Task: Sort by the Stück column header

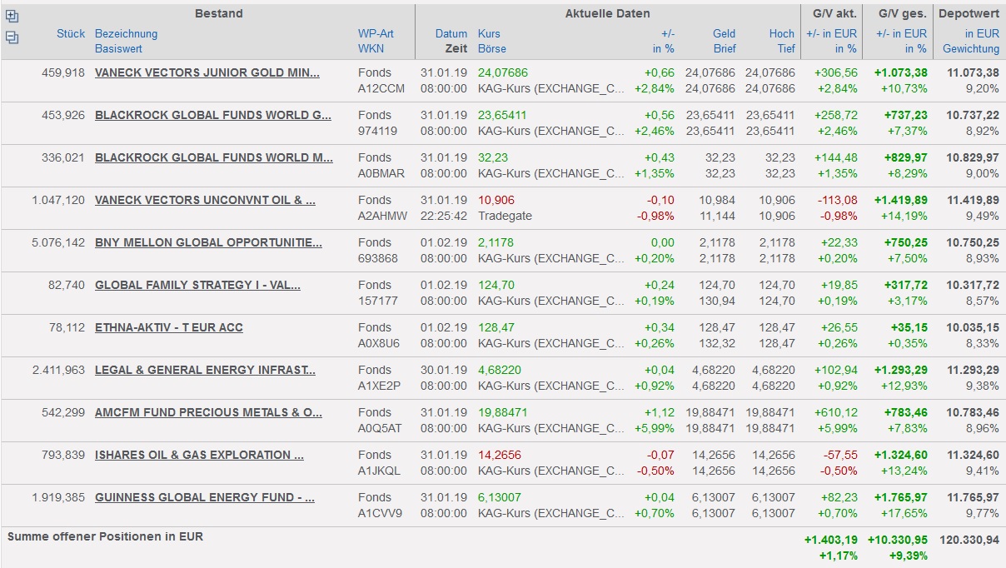Action: coord(71,34)
